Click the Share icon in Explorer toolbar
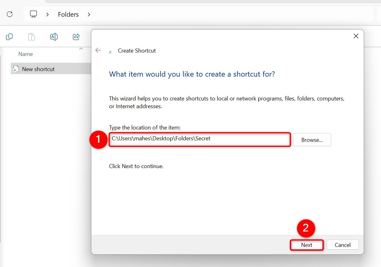The height and width of the screenshot is (267, 381). pos(76,37)
